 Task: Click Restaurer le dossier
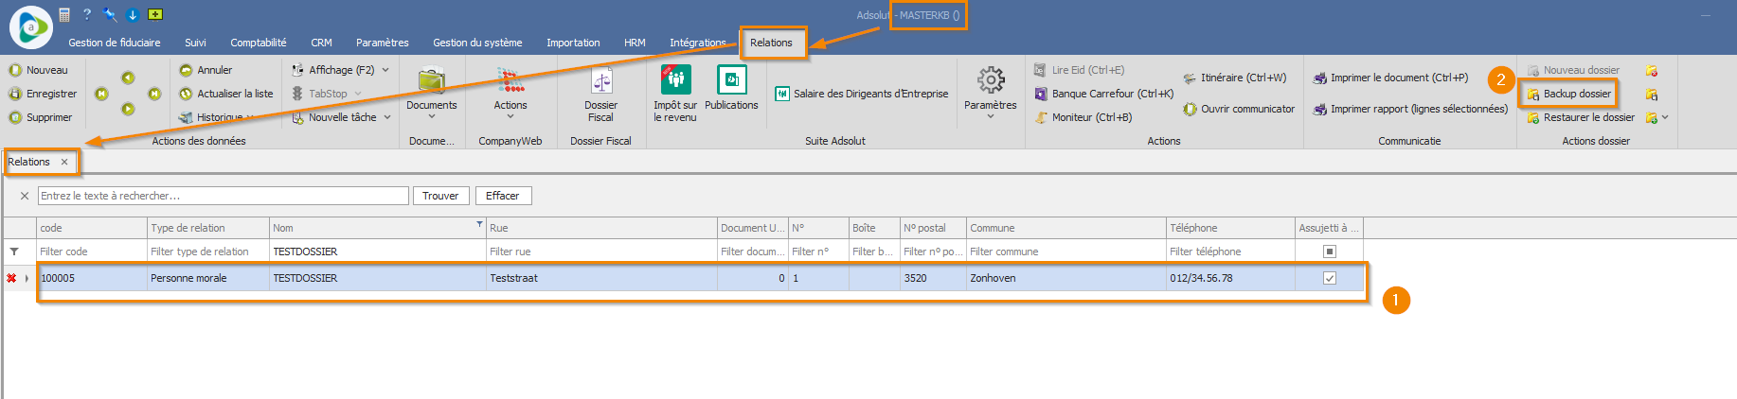pos(1581,117)
